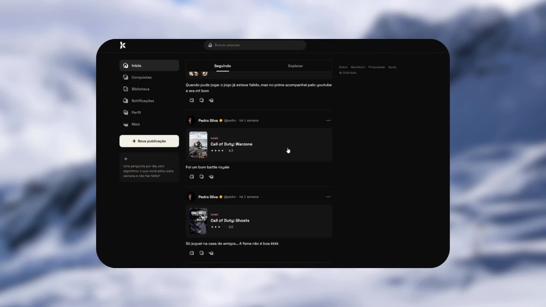This screenshot has width=546, height=307.
Task: Click the leftmost reaction icon under 'Foi um bom battle royale'
Action: click(x=192, y=177)
